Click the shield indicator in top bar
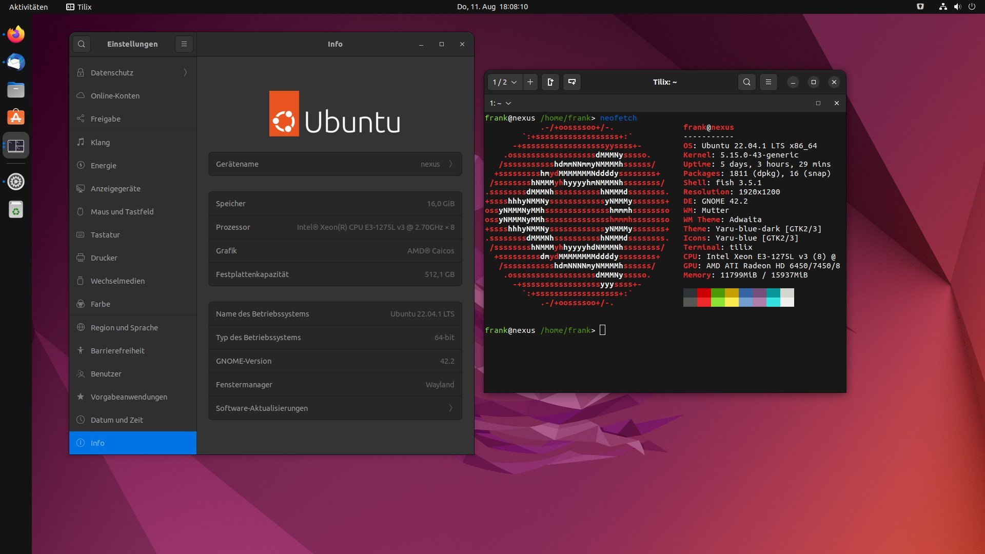Image resolution: width=985 pixels, height=554 pixels. (x=920, y=7)
